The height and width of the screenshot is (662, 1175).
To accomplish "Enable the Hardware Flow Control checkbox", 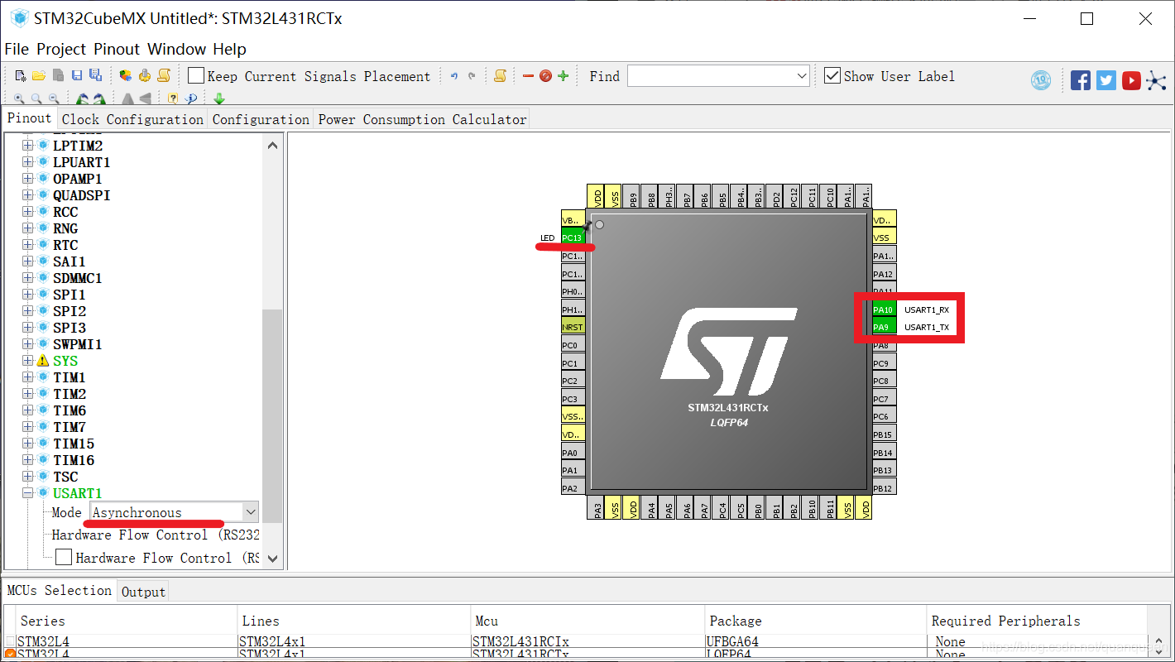I will coord(64,558).
